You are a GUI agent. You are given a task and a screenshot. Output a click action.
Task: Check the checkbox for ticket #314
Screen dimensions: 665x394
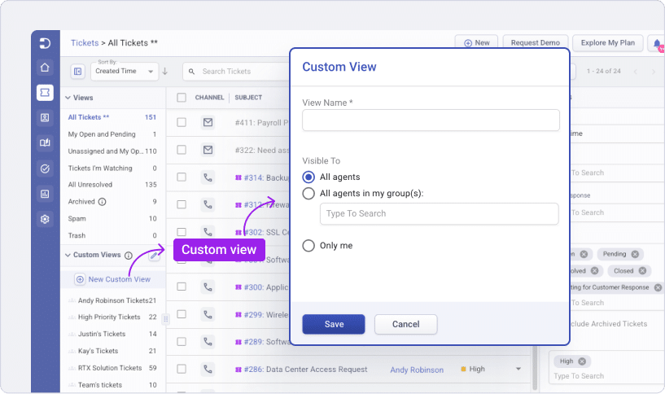pos(182,177)
